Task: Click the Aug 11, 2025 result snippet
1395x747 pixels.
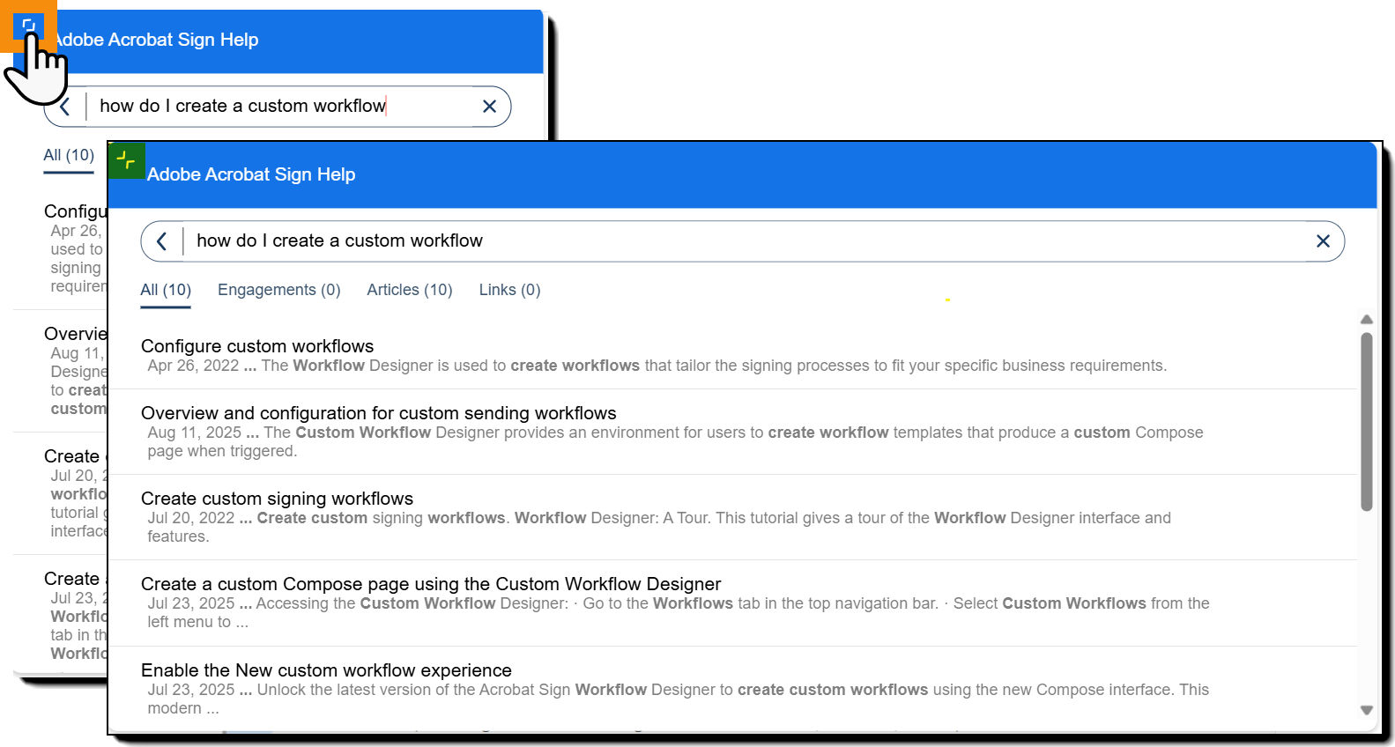Action: tap(675, 441)
